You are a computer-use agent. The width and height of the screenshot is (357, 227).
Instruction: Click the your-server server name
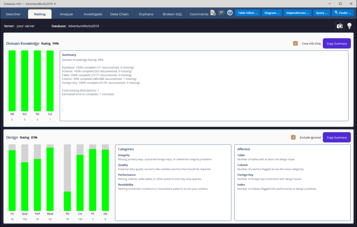(x=25, y=26)
